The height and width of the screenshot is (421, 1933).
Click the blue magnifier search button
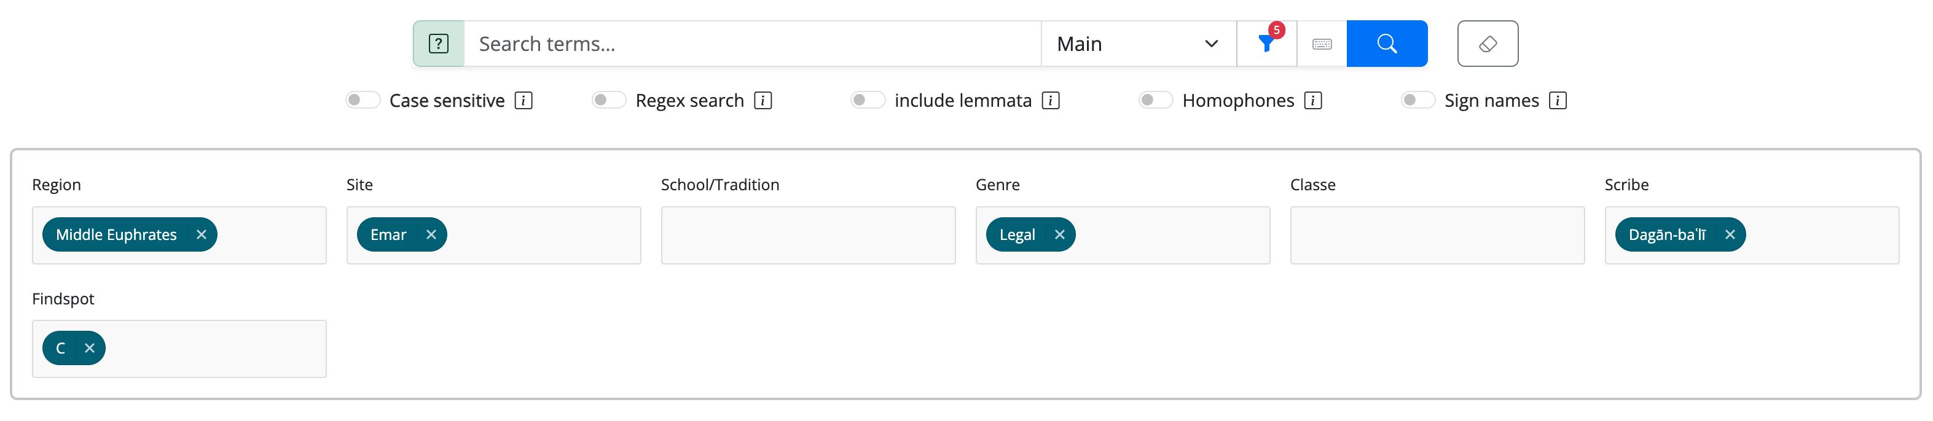(x=1387, y=44)
